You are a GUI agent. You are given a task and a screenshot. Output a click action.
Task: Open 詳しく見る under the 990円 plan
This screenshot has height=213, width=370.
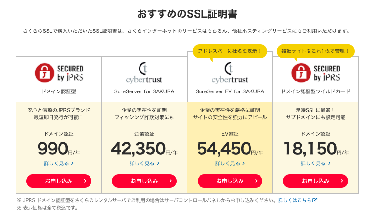(59, 163)
